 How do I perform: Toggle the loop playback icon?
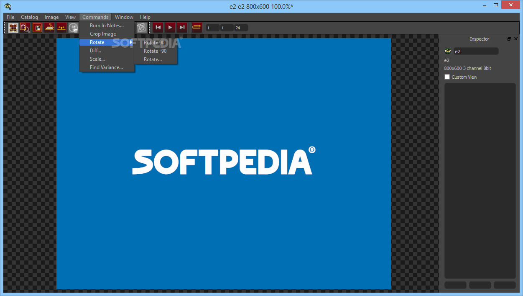(x=196, y=28)
